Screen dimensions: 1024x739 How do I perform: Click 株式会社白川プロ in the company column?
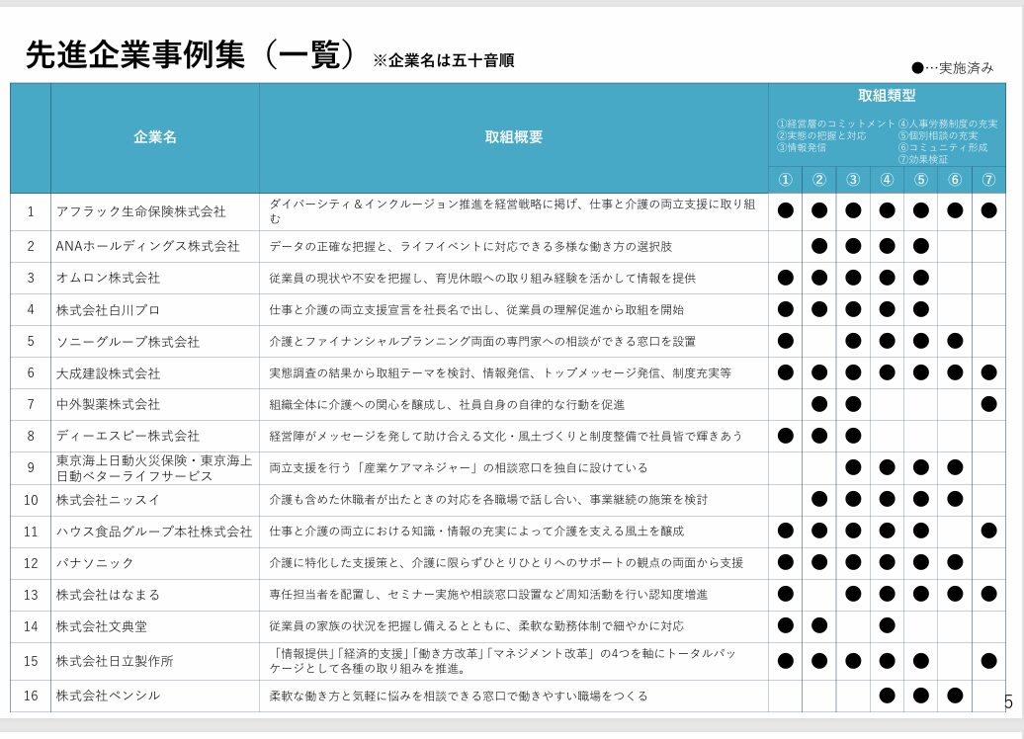pos(108,309)
